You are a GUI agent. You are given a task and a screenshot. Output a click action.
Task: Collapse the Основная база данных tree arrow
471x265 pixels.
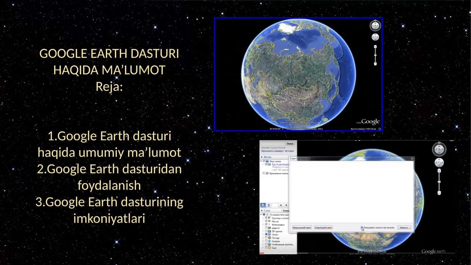click(x=261, y=215)
